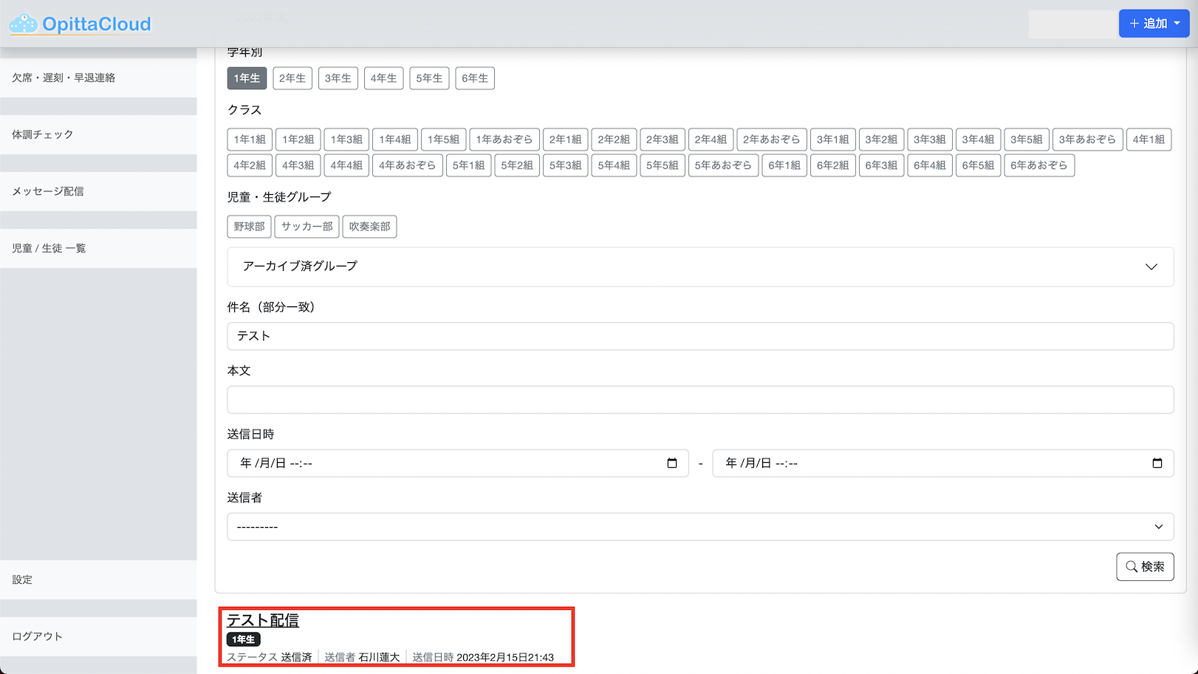
Task: Select the 4年あおぞら class filter
Action: pyautogui.click(x=408, y=165)
